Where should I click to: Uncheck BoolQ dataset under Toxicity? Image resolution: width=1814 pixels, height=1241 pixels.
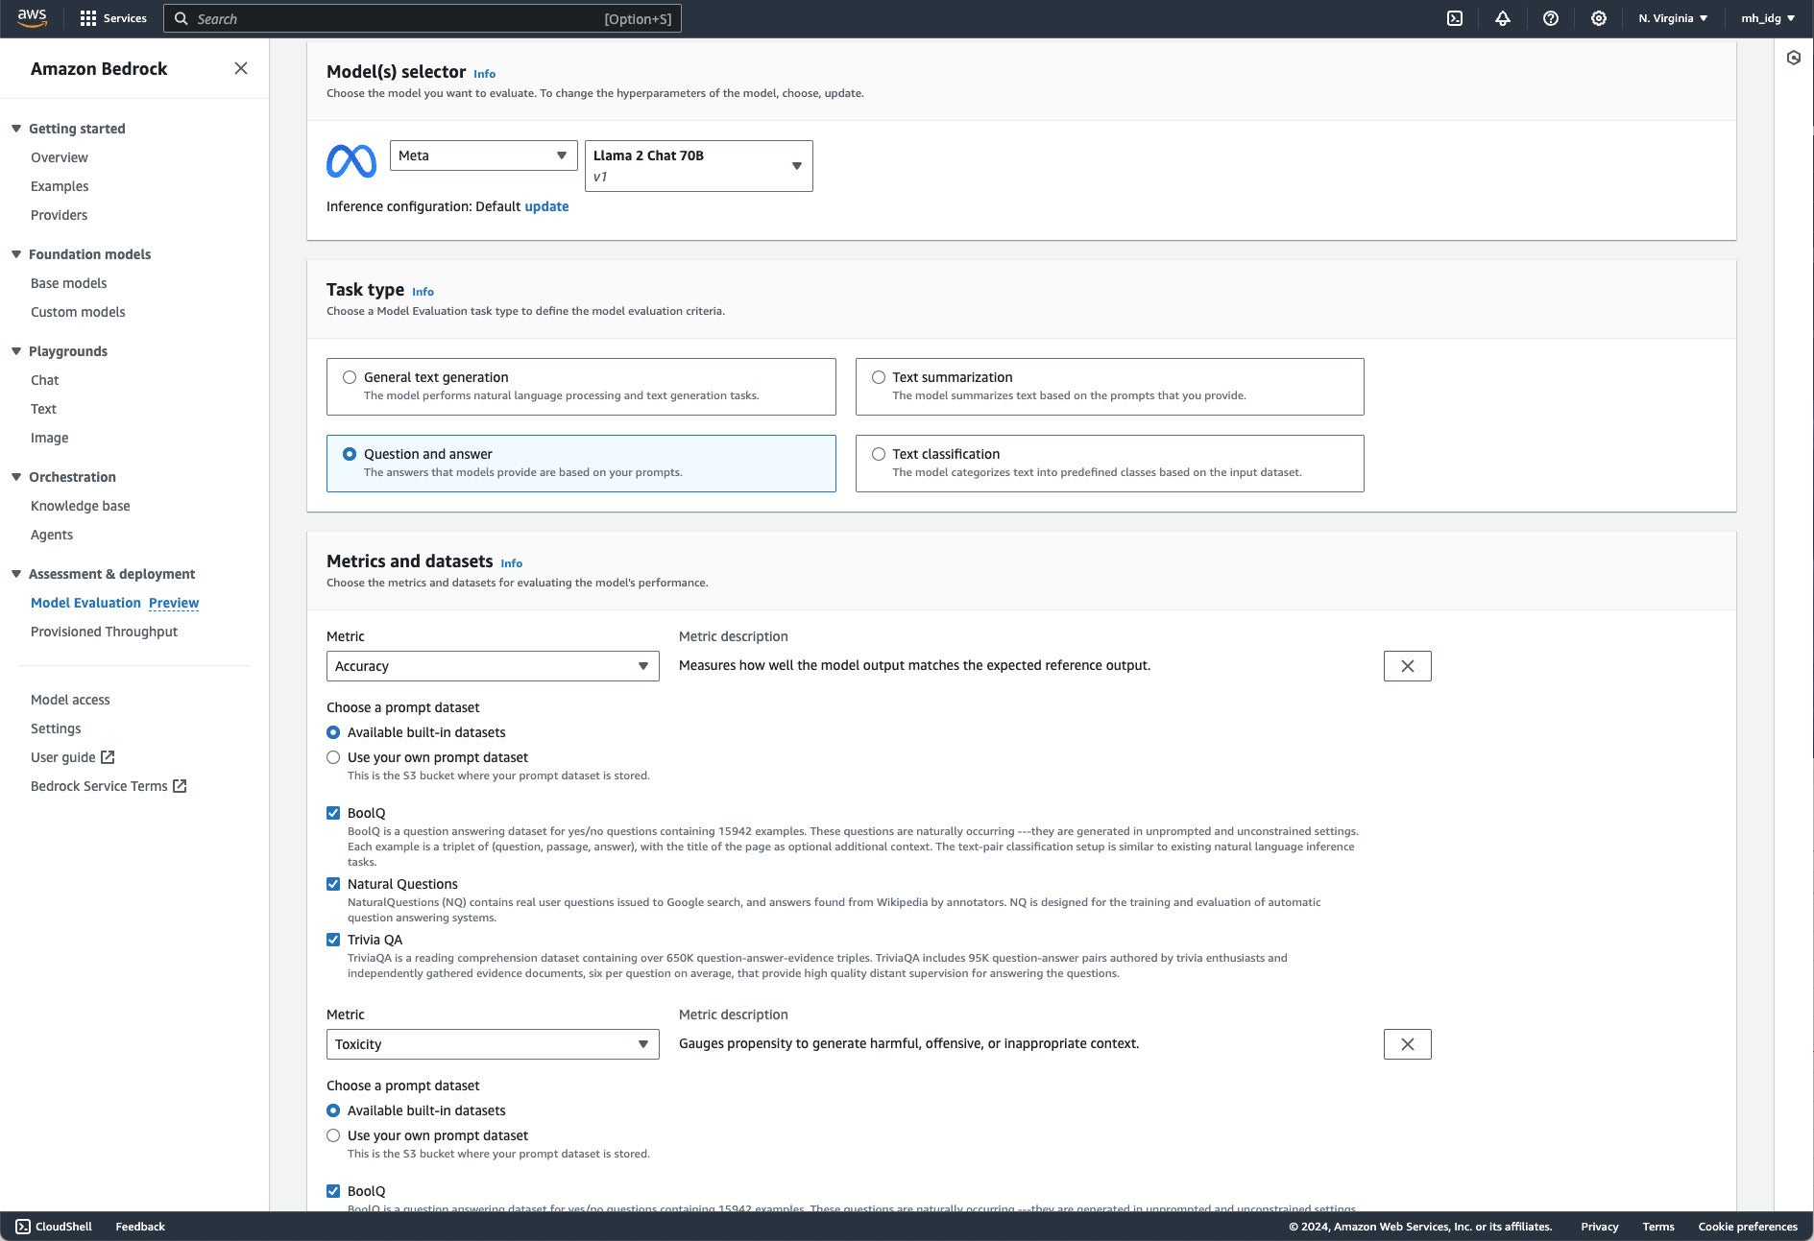[x=333, y=1191]
